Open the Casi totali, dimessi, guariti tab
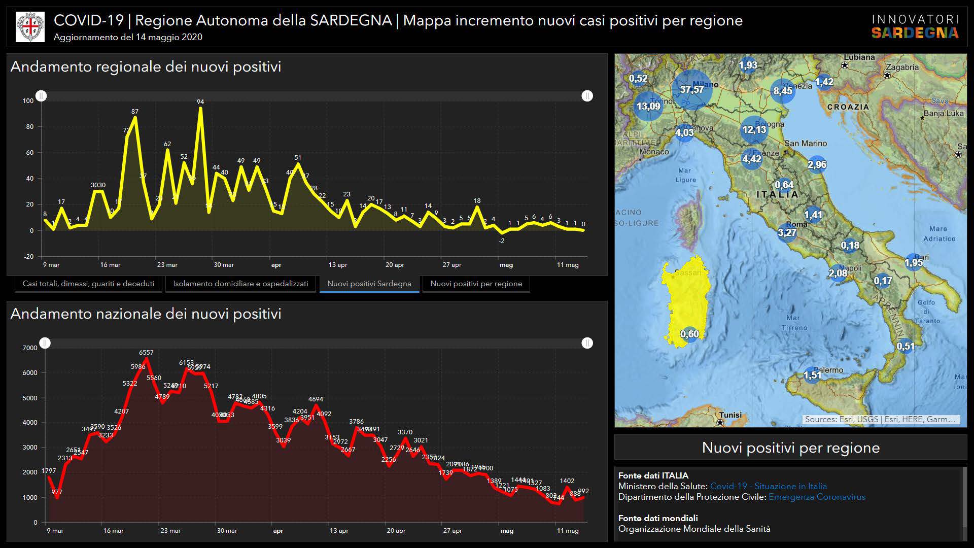The image size is (974, 548). (88, 284)
